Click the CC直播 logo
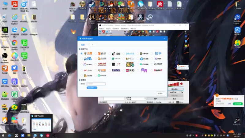 (144, 59)
